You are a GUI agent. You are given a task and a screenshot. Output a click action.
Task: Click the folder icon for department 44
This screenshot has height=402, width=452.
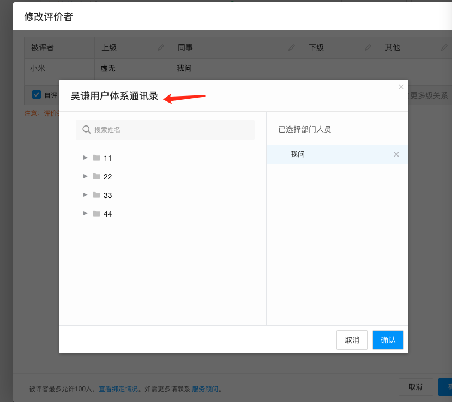[97, 213]
